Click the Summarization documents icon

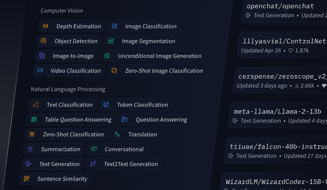coord(30,149)
